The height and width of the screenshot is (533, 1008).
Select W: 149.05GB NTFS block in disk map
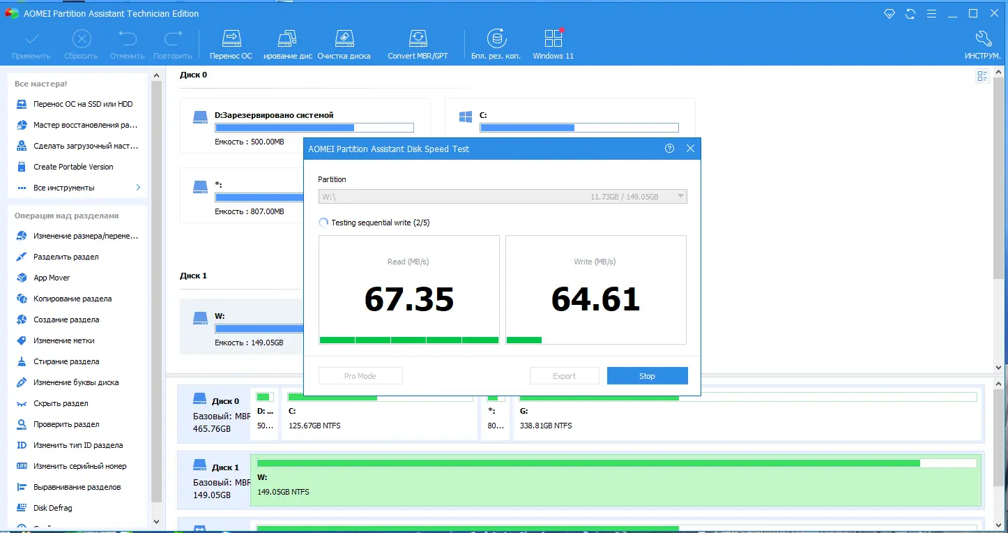[616, 480]
